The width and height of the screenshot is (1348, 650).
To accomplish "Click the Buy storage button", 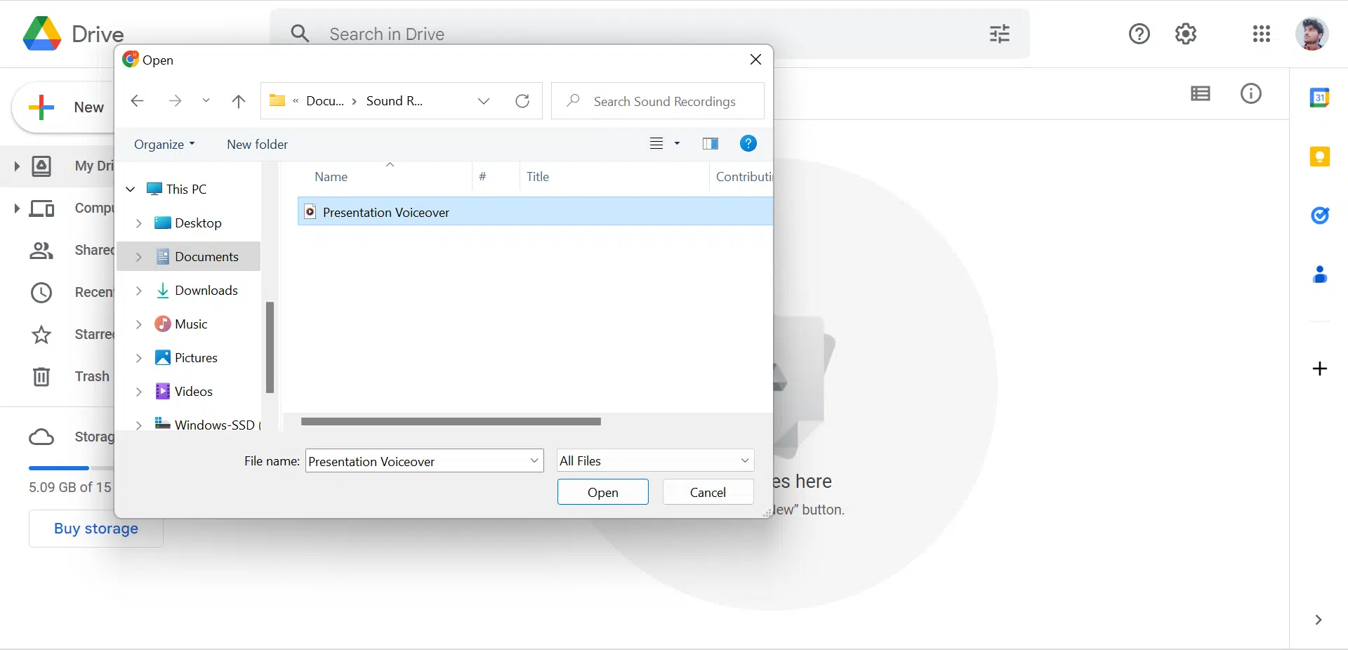I will [x=96, y=529].
